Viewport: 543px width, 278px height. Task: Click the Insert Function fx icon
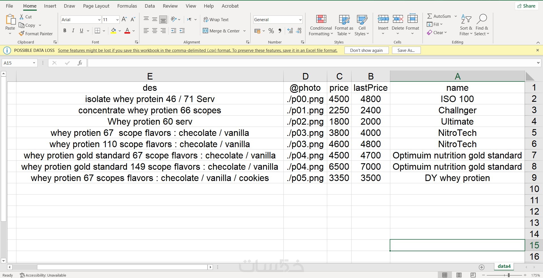tap(80, 63)
